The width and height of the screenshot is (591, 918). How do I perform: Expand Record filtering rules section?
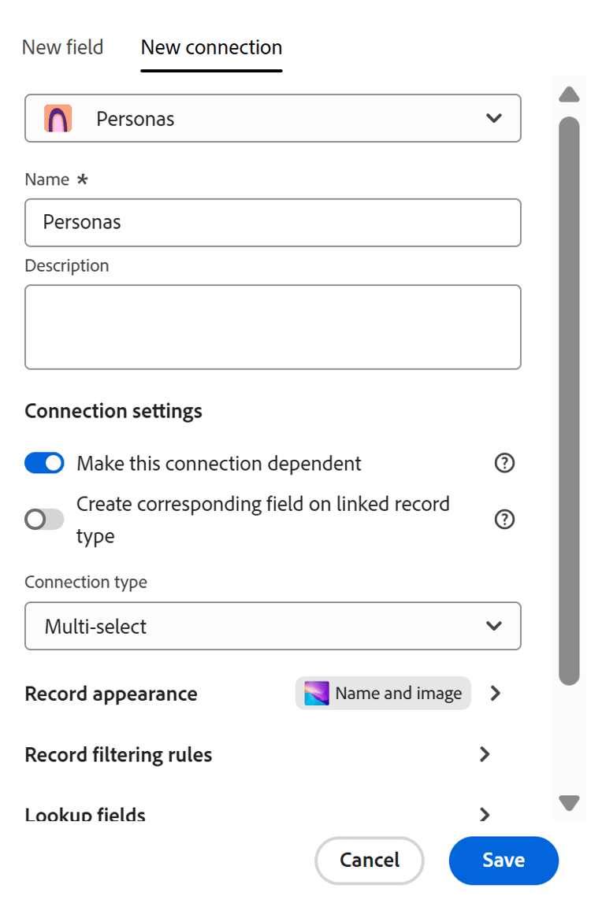point(258,755)
